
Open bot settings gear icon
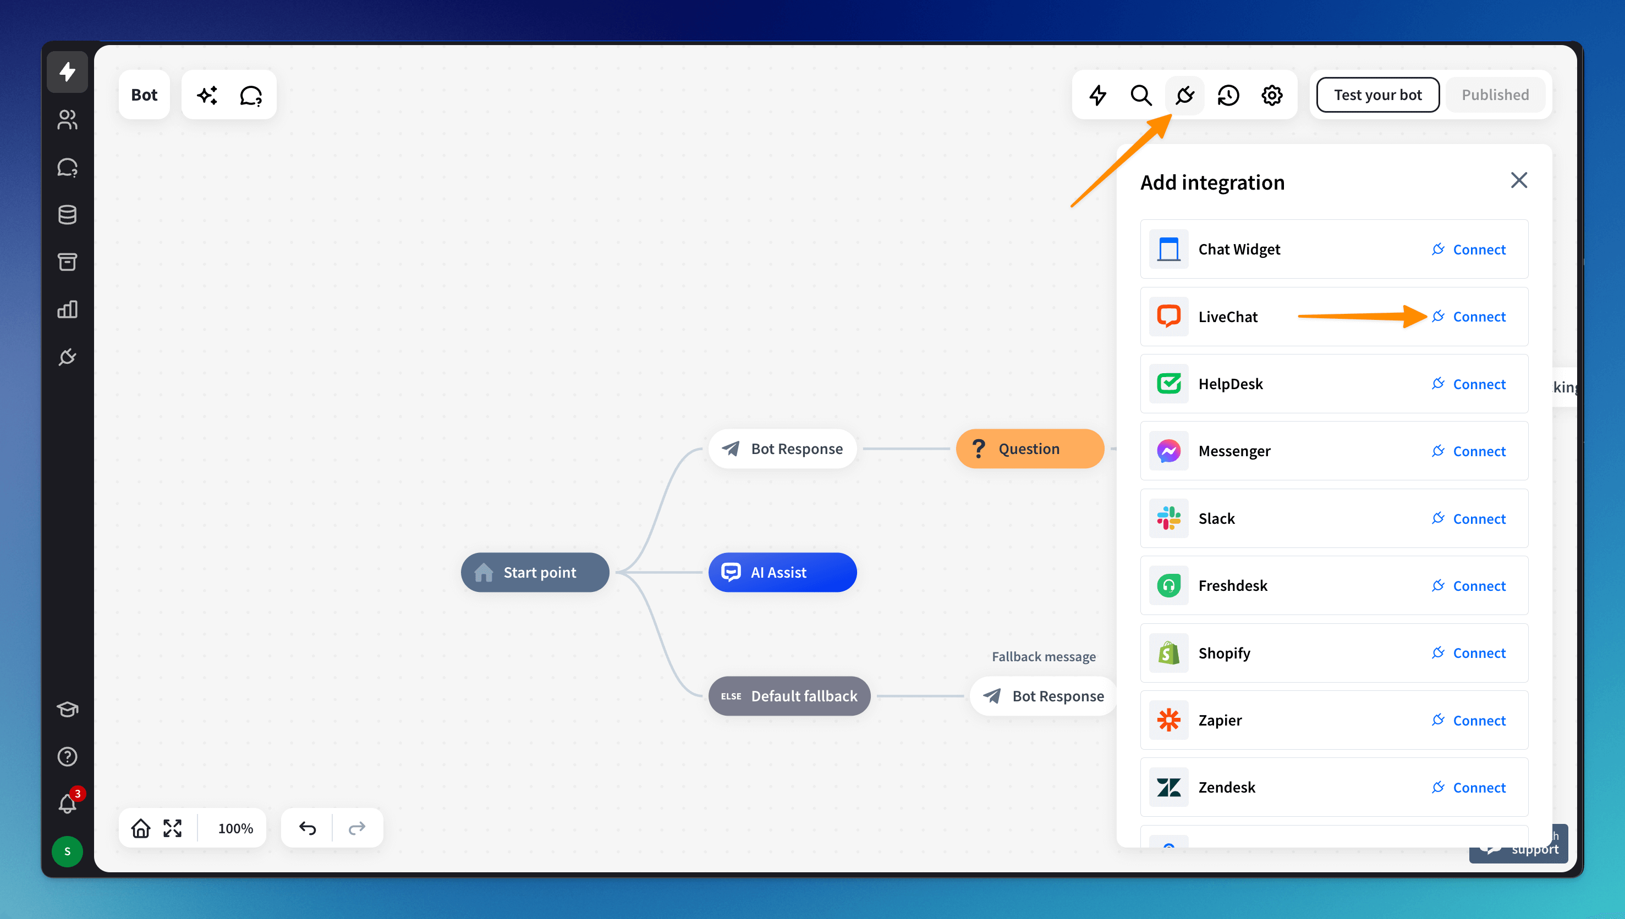pos(1271,95)
